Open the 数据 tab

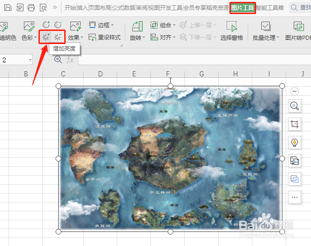129,7
